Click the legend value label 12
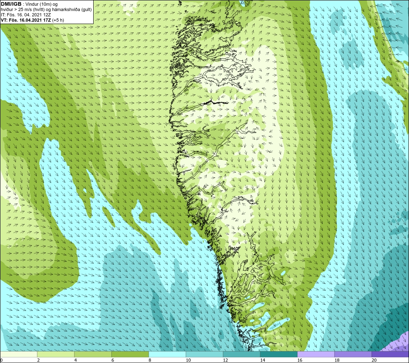Viewport: 409px width, 363px height. click(225, 360)
